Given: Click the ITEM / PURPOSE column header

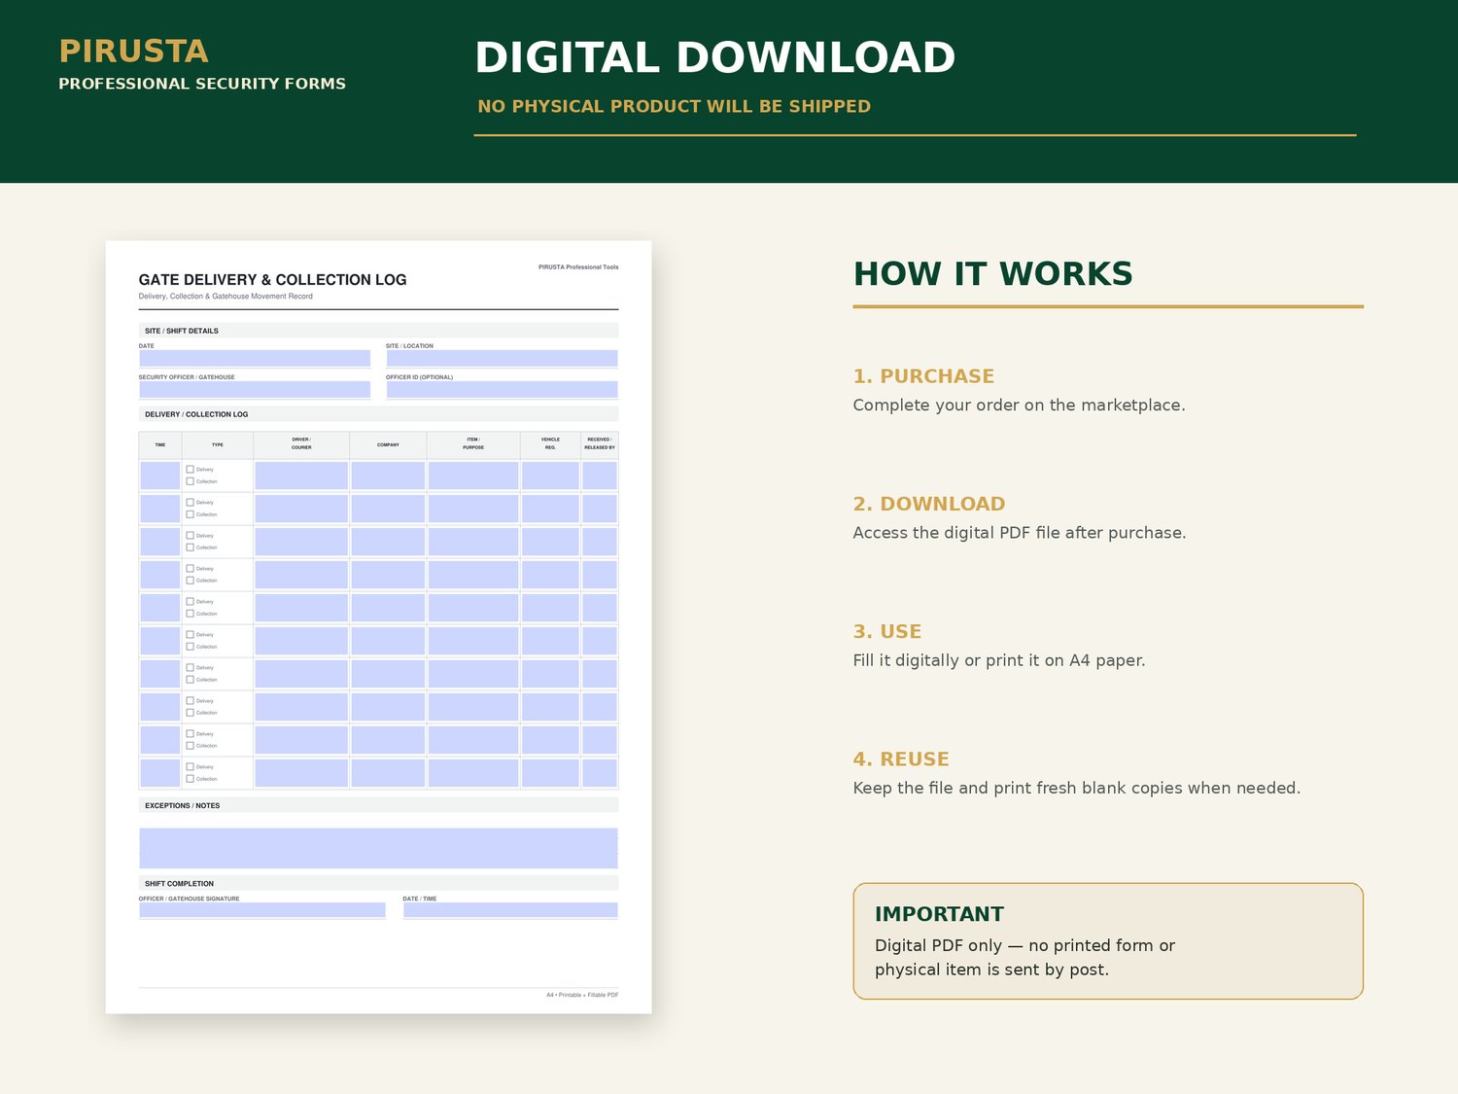Looking at the screenshot, I should coord(473,443).
